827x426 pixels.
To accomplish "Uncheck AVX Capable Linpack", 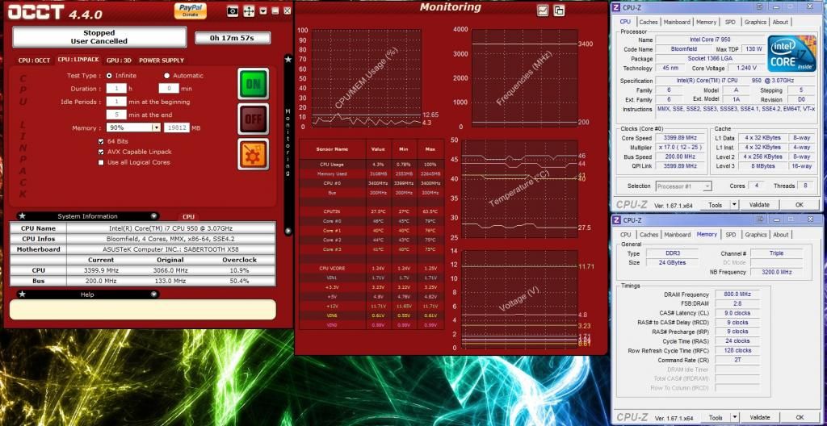I will pos(101,152).
